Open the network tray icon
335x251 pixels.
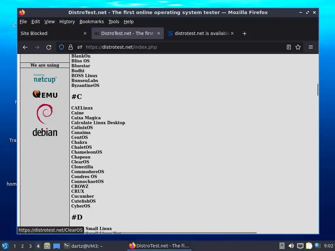click(x=300, y=246)
